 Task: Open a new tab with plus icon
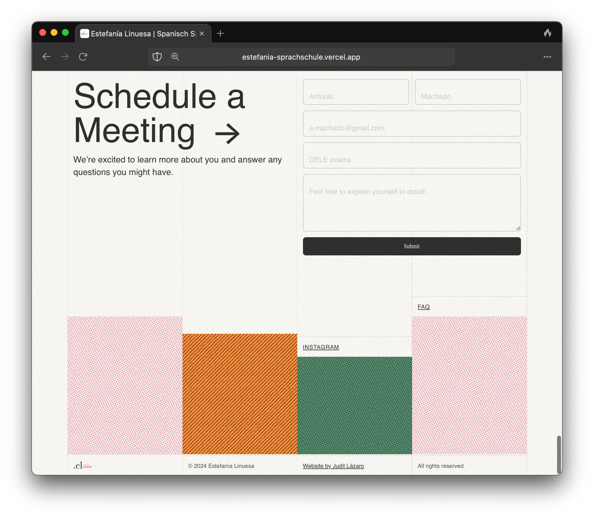(220, 34)
